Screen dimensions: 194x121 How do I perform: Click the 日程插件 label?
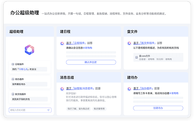pos(19,64)
